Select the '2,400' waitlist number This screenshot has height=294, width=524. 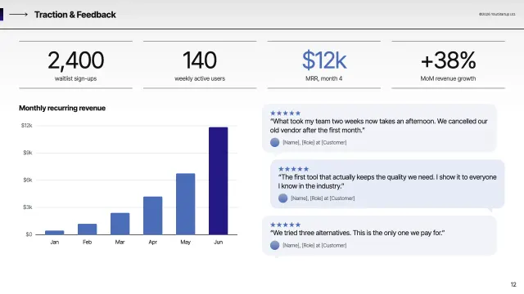(x=76, y=60)
